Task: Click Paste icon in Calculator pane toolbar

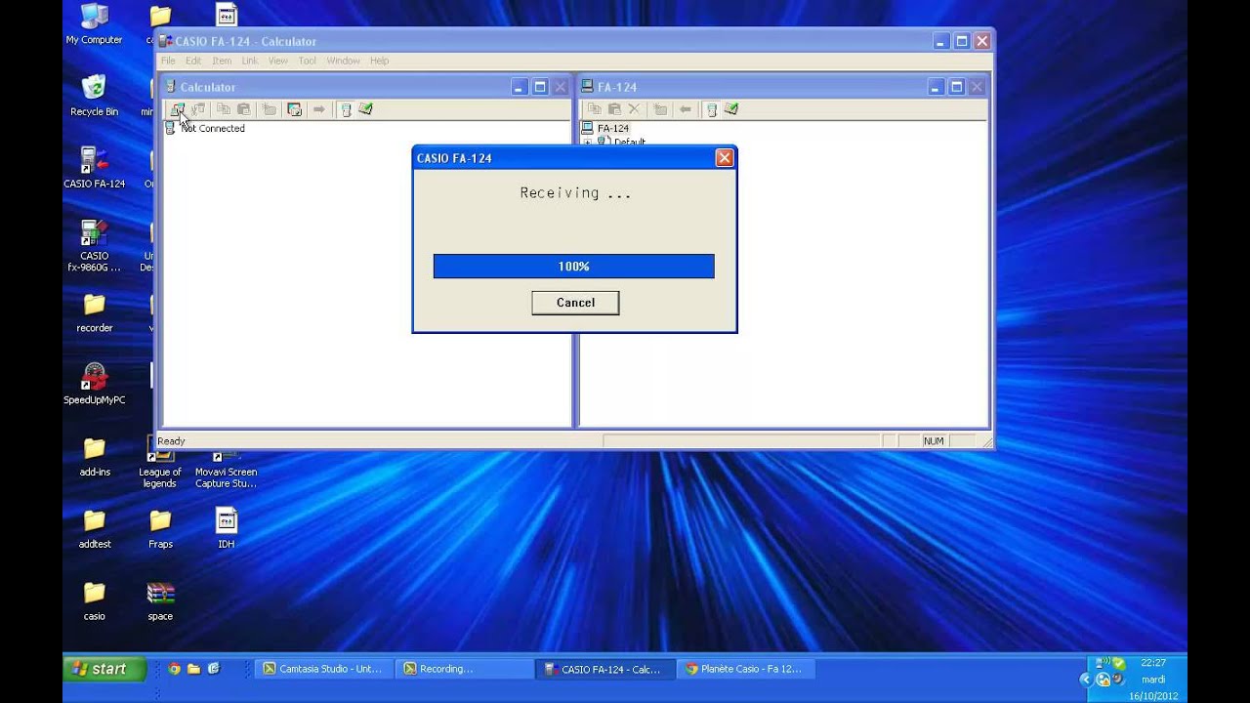Action: tap(244, 109)
